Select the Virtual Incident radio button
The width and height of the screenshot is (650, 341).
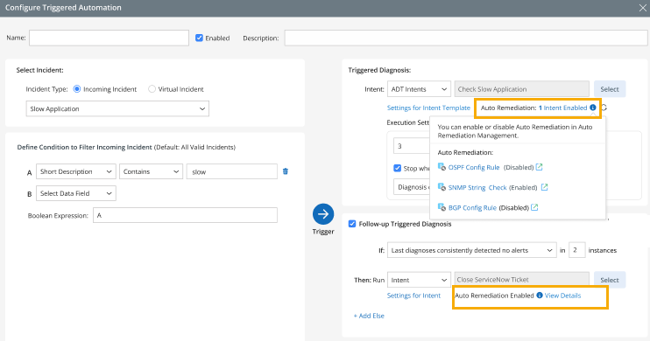152,89
